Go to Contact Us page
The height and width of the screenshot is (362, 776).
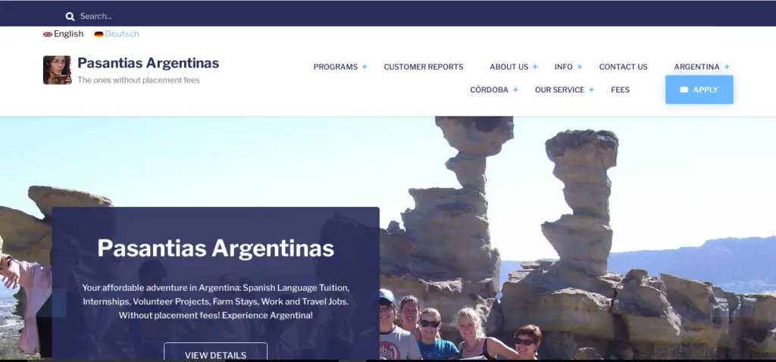tap(623, 67)
